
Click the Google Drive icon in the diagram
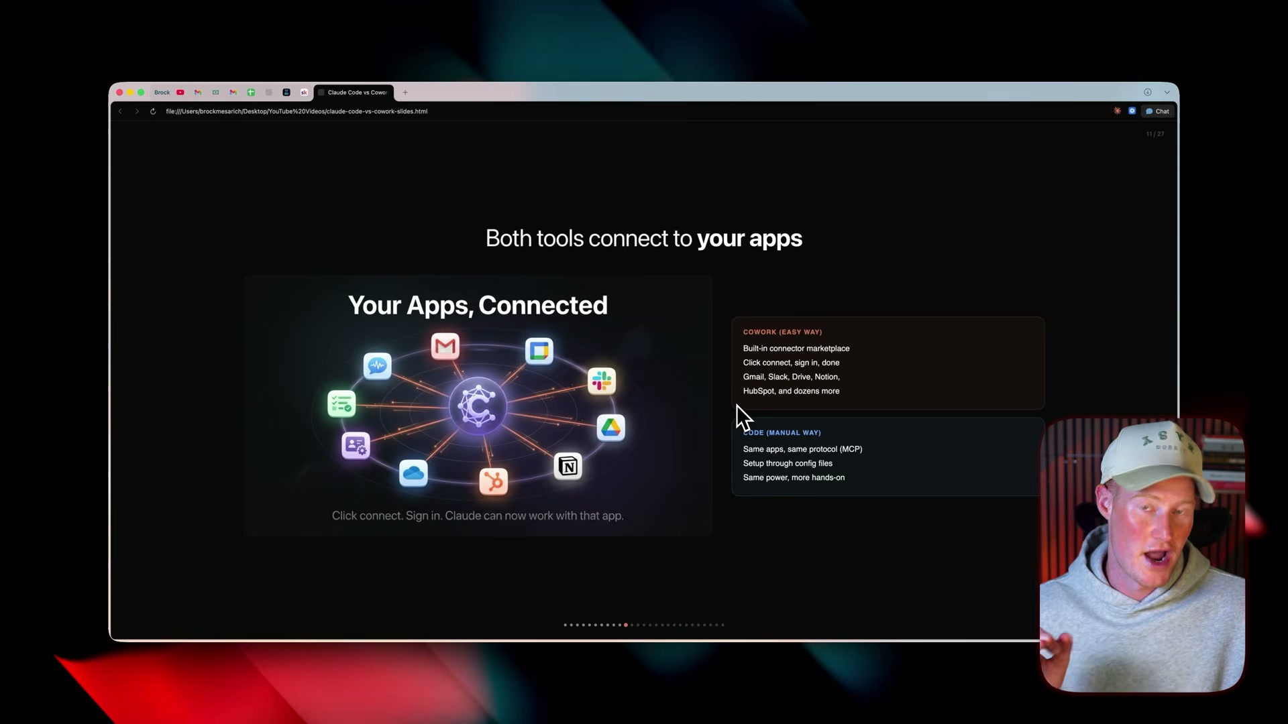pos(611,427)
